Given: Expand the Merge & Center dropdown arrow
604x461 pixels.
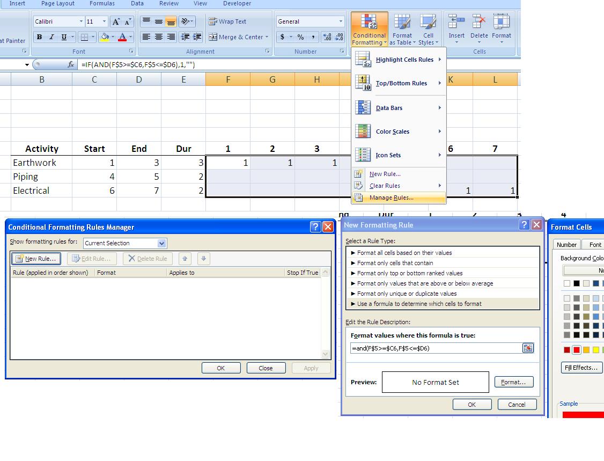Looking at the screenshot, I should tap(267, 37).
